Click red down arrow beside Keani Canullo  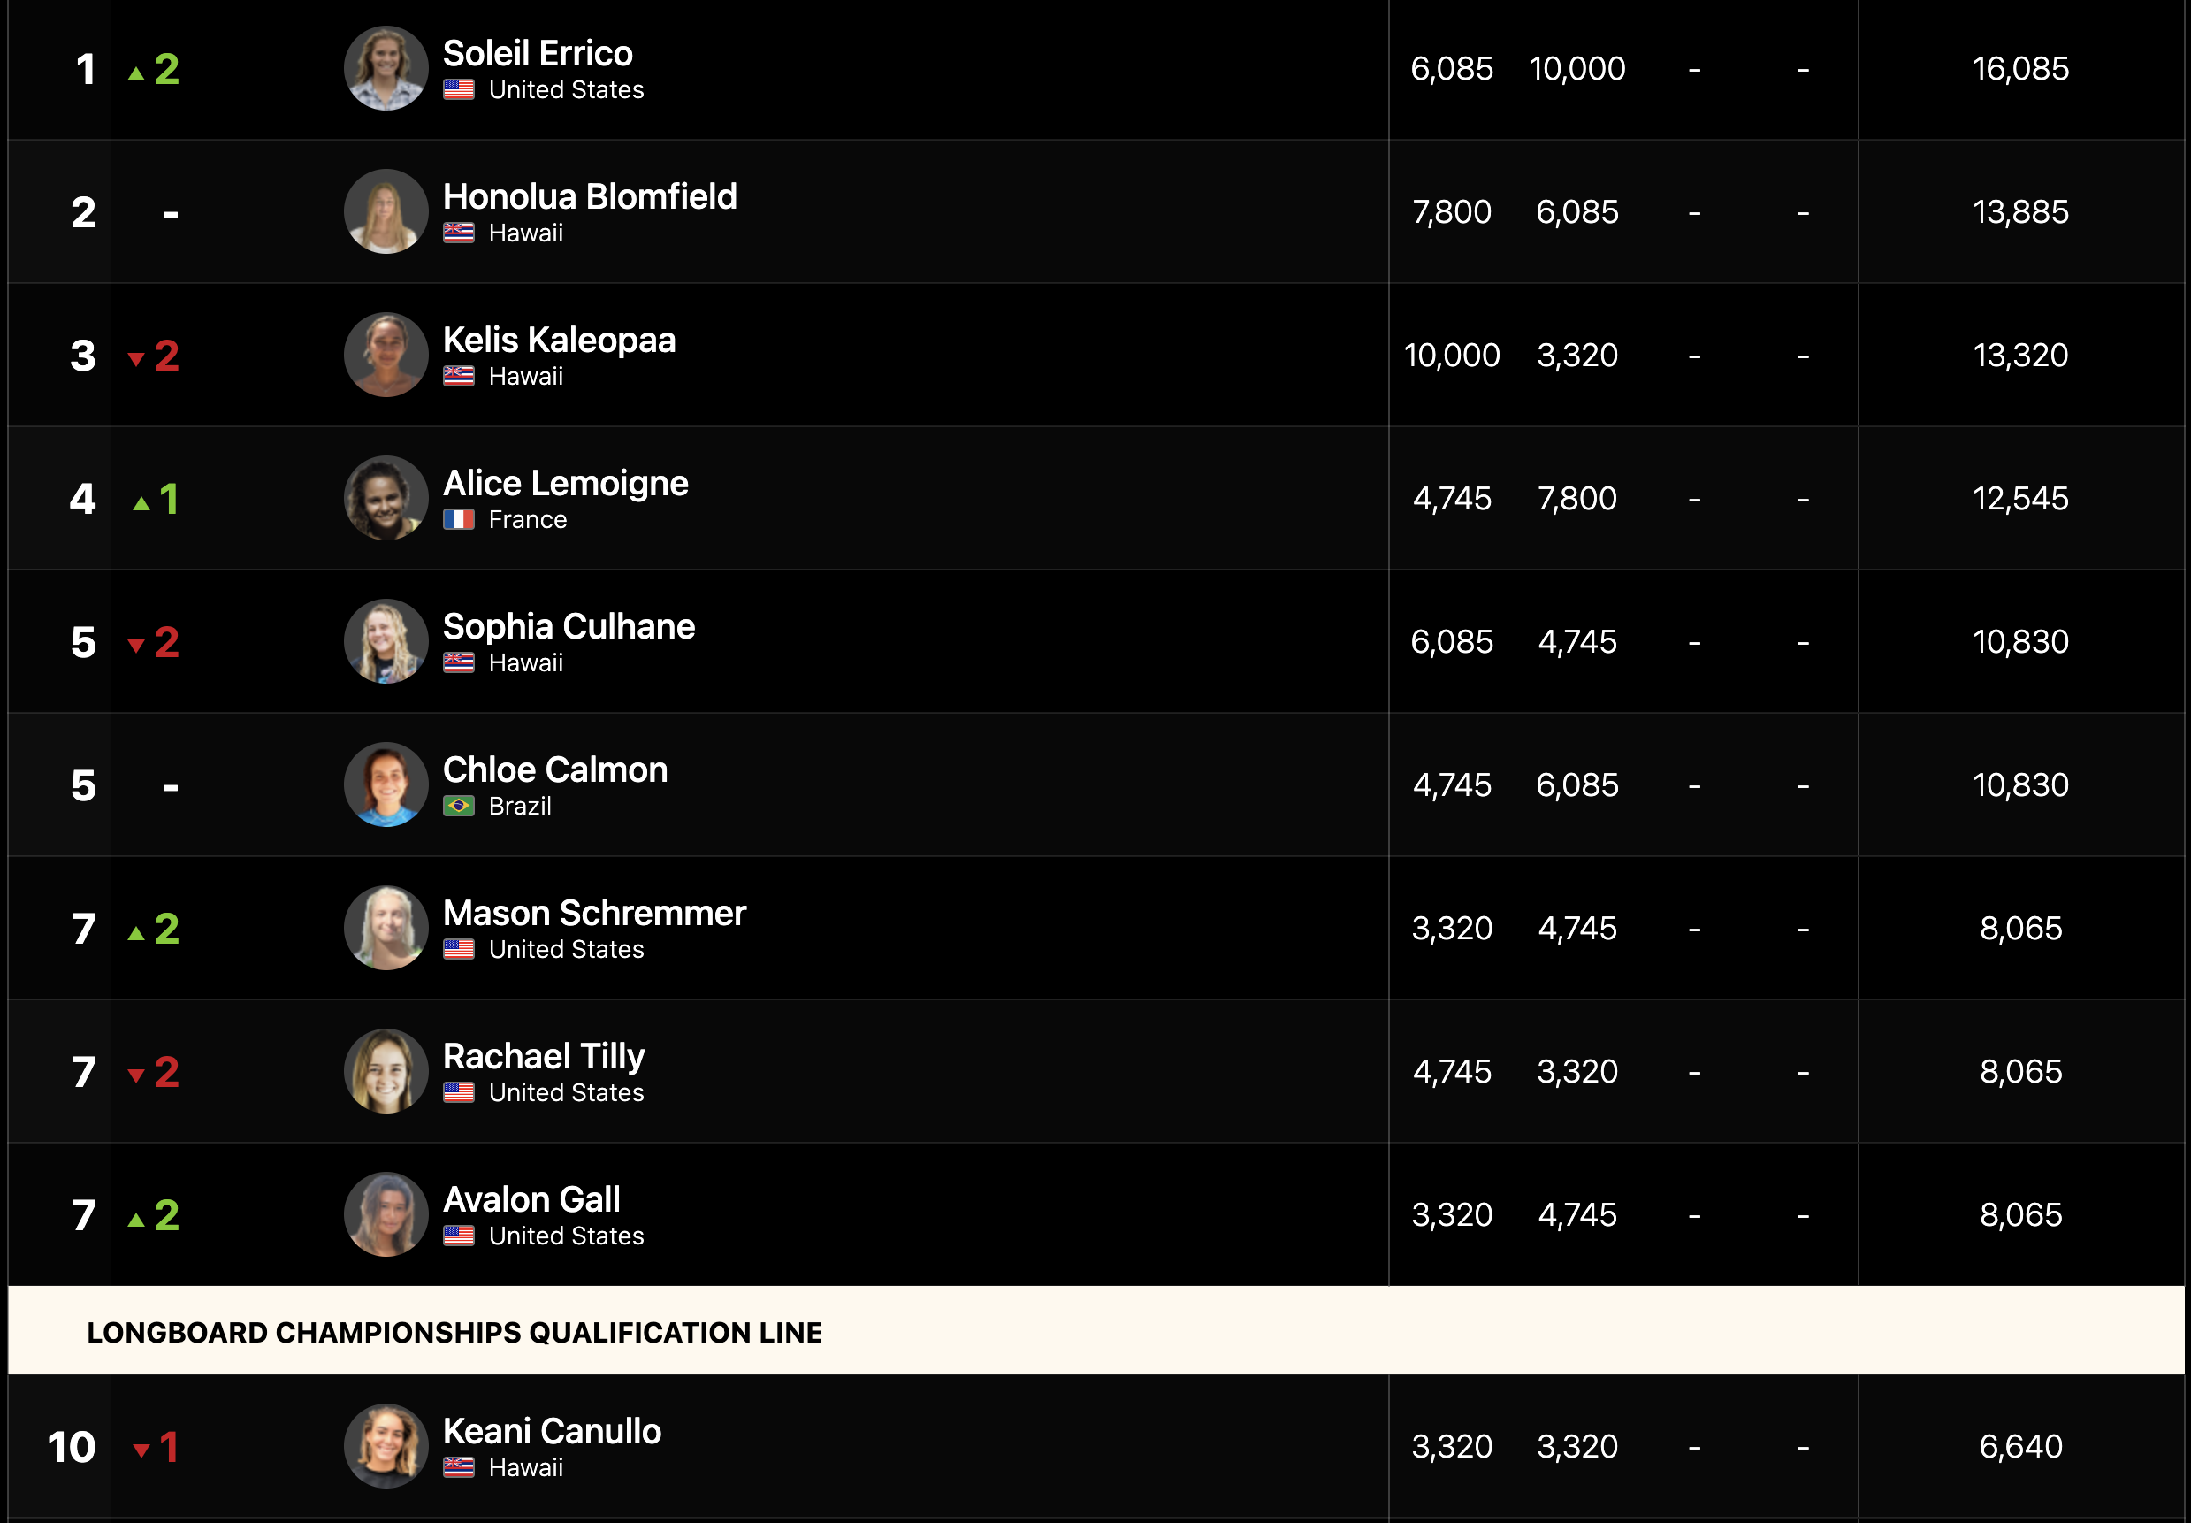141,1450
